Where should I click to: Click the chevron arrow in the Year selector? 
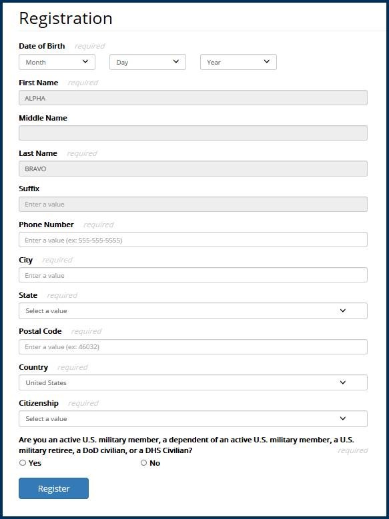click(267, 61)
